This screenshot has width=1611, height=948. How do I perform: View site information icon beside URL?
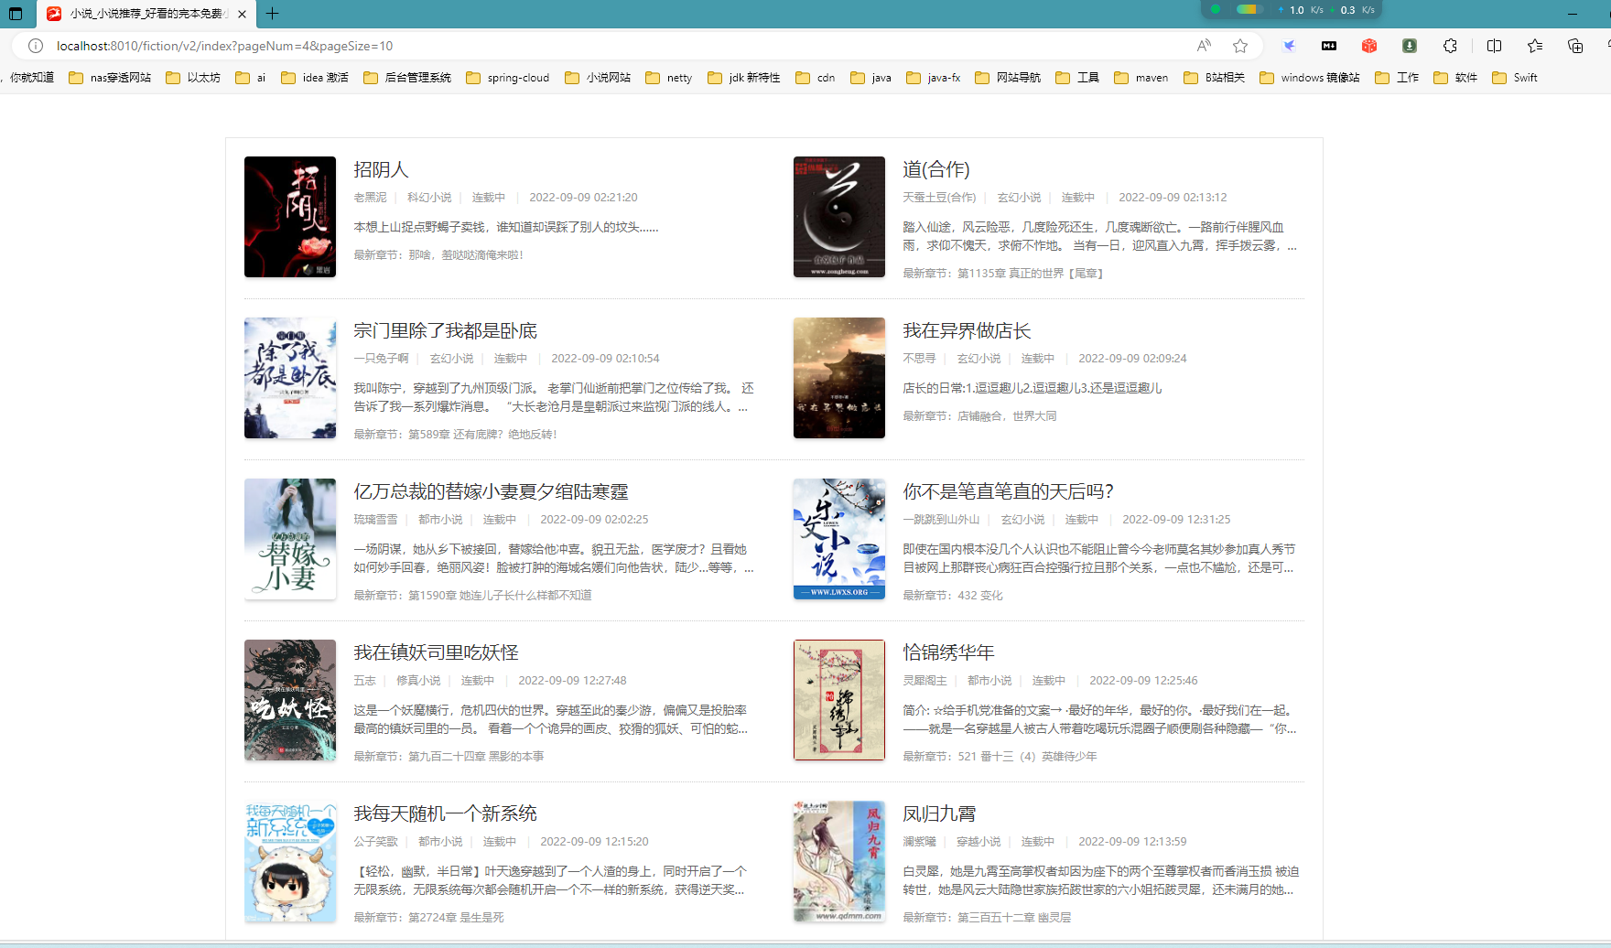pyautogui.click(x=36, y=46)
